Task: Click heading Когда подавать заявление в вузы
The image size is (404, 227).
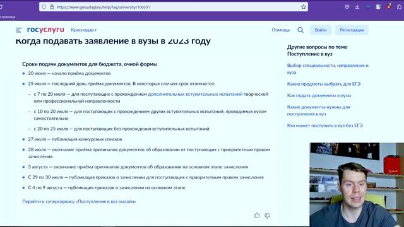Action: pyautogui.click(x=113, y=41)
